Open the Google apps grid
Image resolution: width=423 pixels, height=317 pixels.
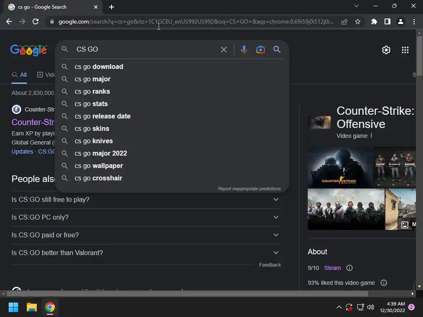pyautogui.click(x=405, y=50)
